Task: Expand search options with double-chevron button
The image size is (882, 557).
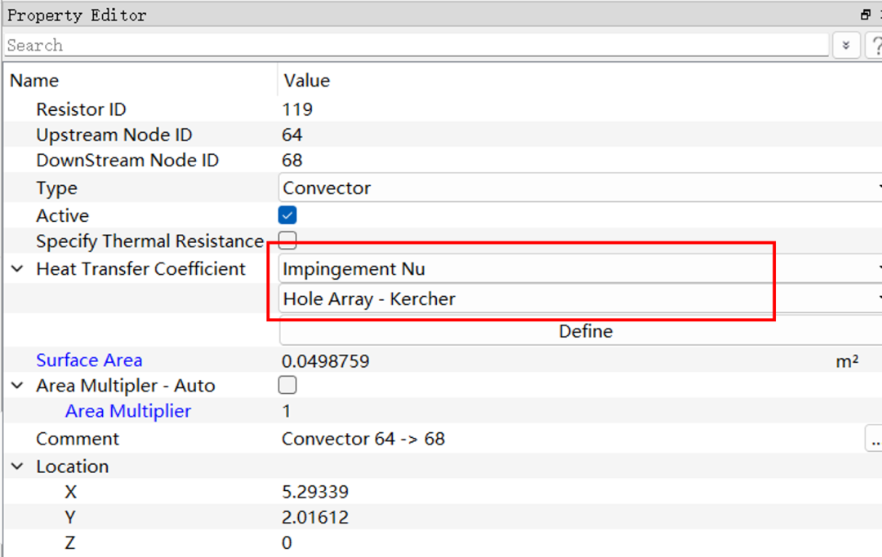Action: [845, 46]
